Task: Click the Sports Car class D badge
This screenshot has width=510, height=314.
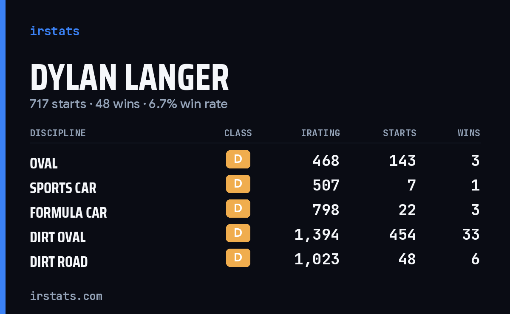Action: [238, 184]
